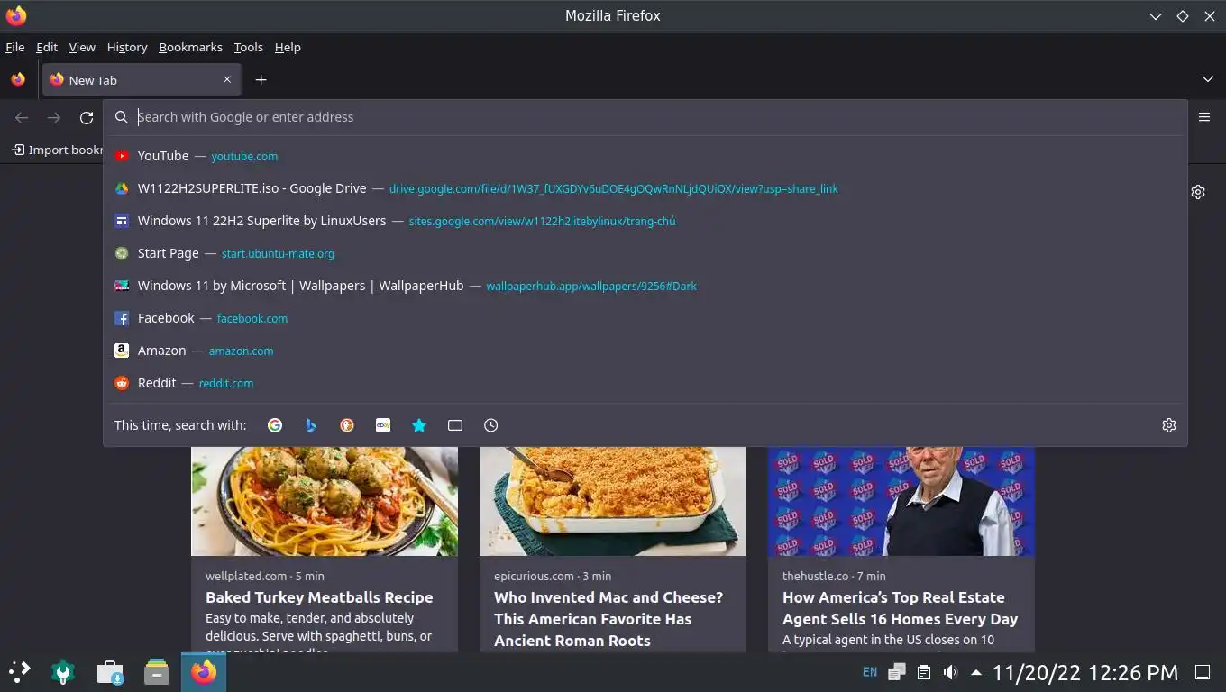The image size is (1226, 692).
Task: Read Who Invented Mac and Cheese article
Action: point(608,619)
